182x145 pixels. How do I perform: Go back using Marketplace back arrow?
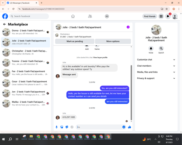(x=4, y=24)
